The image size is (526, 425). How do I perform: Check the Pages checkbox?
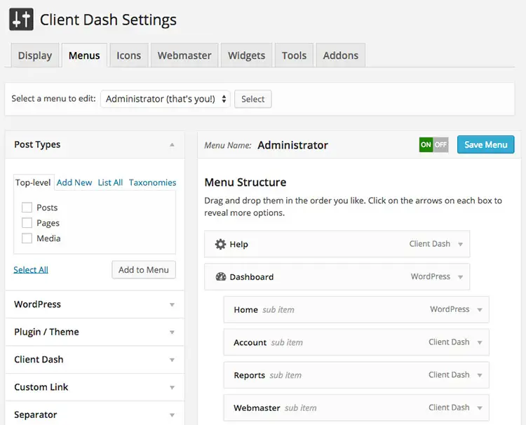tap(27, 223)
